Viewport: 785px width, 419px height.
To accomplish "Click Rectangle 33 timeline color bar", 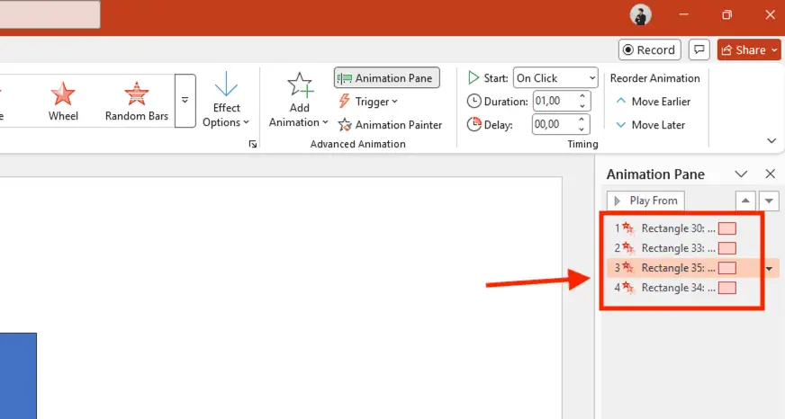I will click(727, 248).
